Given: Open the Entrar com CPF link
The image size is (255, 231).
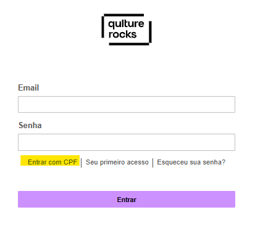Looking at the screenshot, I should click(x=52, y=162).
